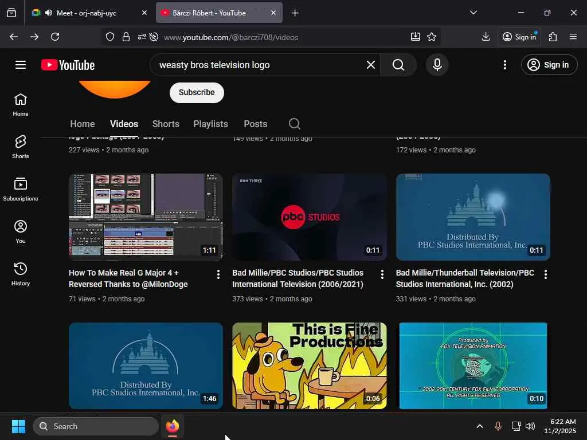Play the pbc STUDIOS logo thumbnail
The width and height of the screenshot is (587, 440).
point(309,217)
